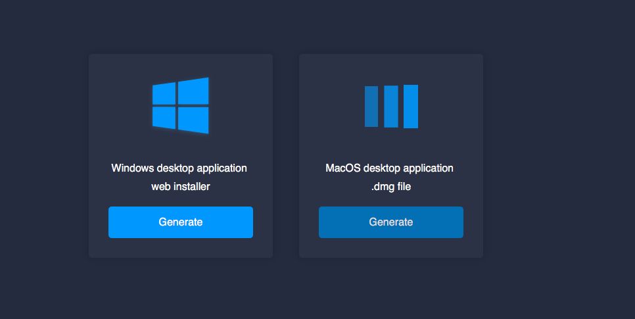Select the 'web installer' text

click(181, 186)
